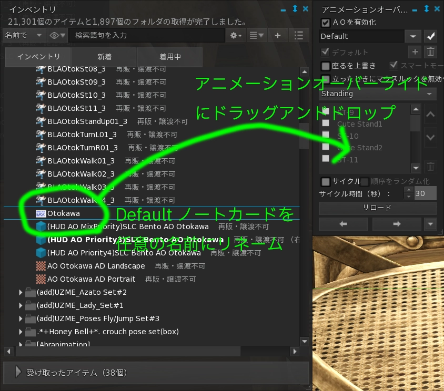Screen dimensions: 444x391
Task: Open the inventory view/sort list menu
Action: click(x=257, y=35)
